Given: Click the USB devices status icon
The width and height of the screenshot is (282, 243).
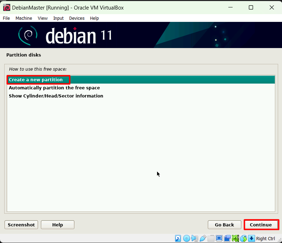Looking at the screenshot, I should pos(203,238).
